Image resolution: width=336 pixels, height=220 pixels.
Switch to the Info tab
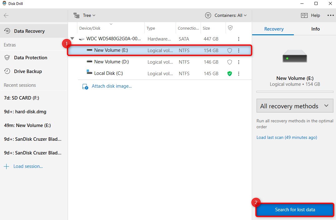tap(315, 29)
